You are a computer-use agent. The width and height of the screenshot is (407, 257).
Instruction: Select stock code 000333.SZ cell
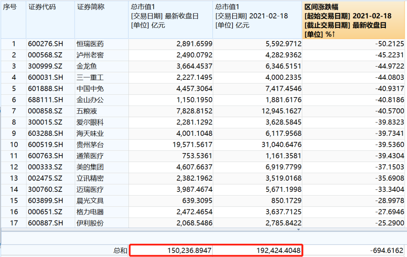pos(50,167)
